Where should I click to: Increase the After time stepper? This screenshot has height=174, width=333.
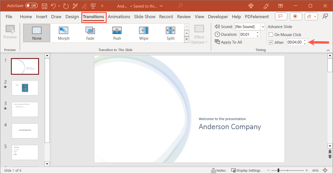click(x=305, y=41)
